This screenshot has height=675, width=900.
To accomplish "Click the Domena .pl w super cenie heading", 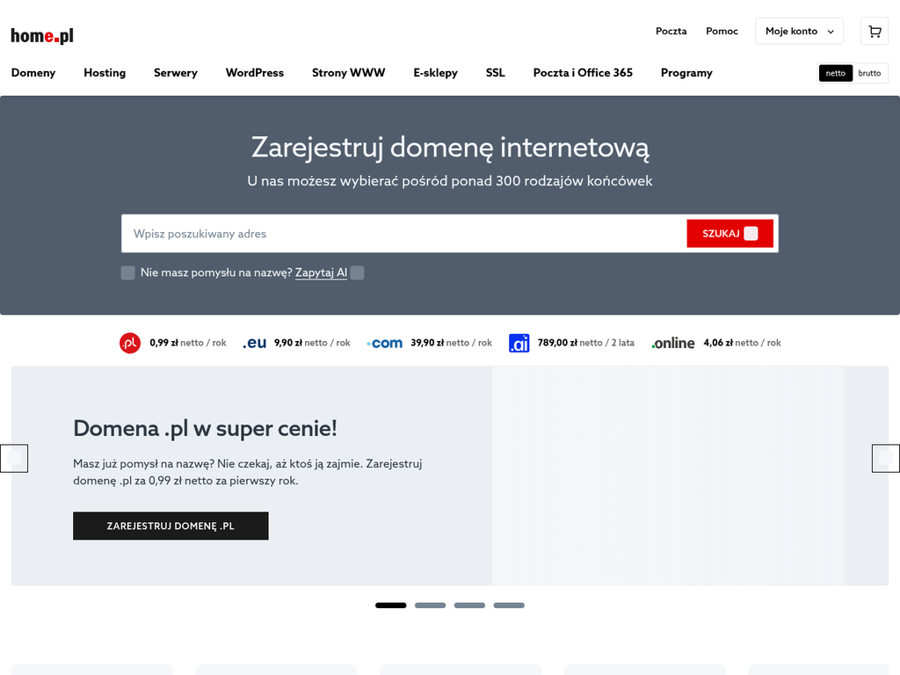I will coord(205,429).
